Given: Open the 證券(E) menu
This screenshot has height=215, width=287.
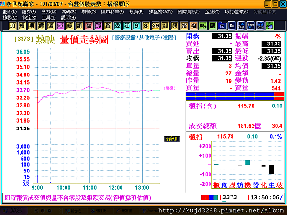Looking at the screenshot, I should 29,11.
